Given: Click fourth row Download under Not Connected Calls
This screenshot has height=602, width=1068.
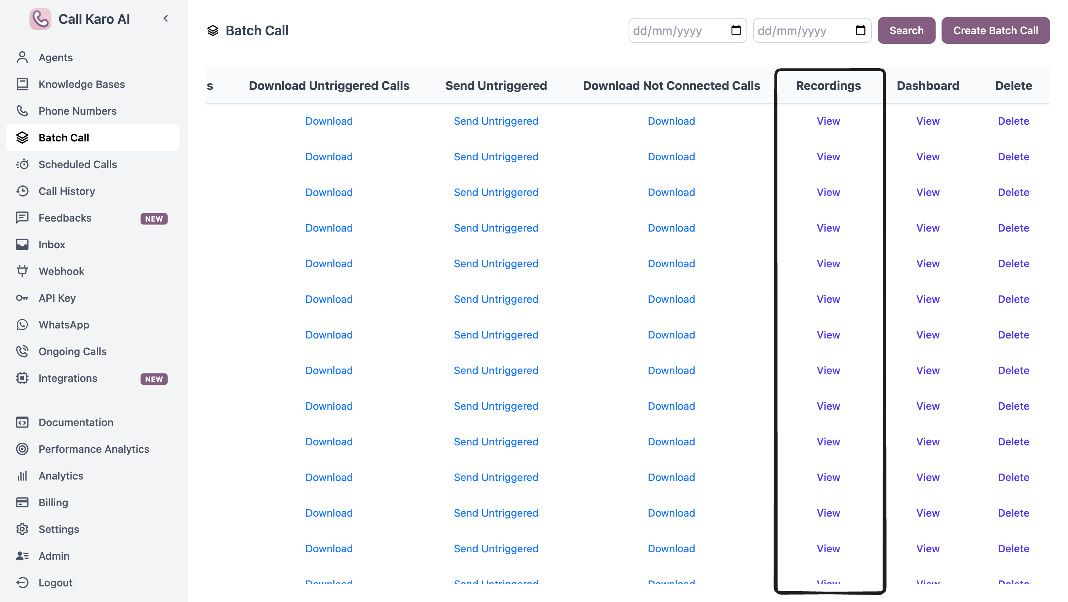Looking at the screenshot, I should point(671,228).
